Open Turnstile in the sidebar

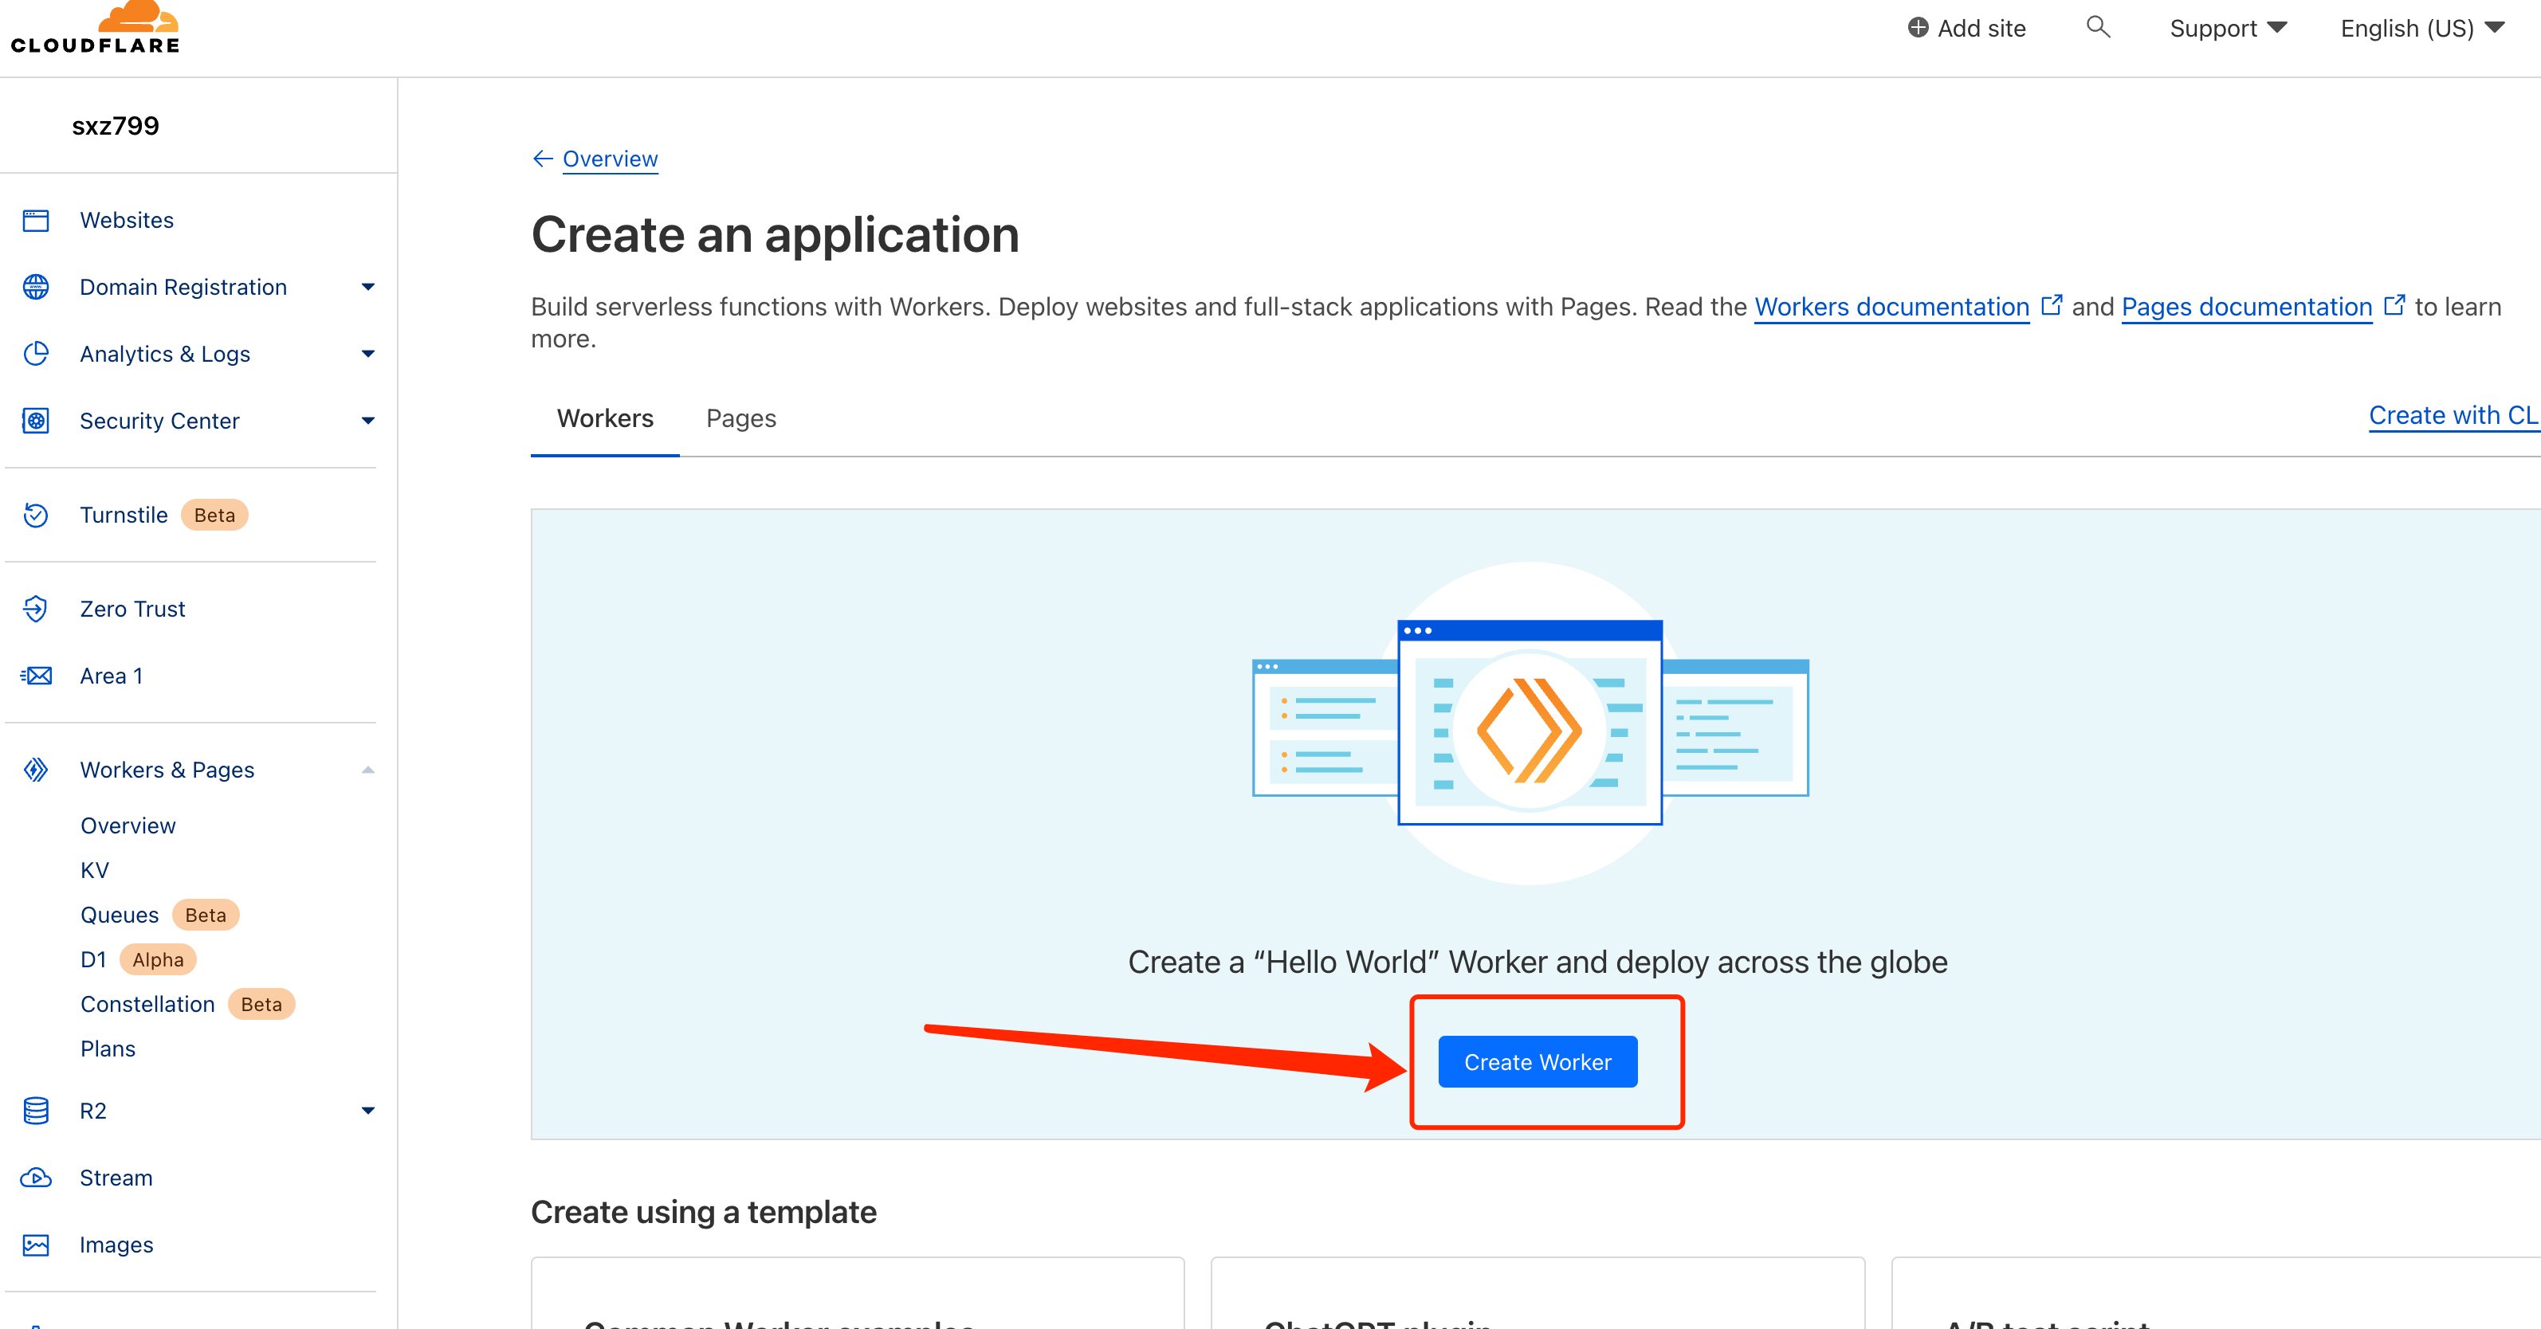[124, 515]
